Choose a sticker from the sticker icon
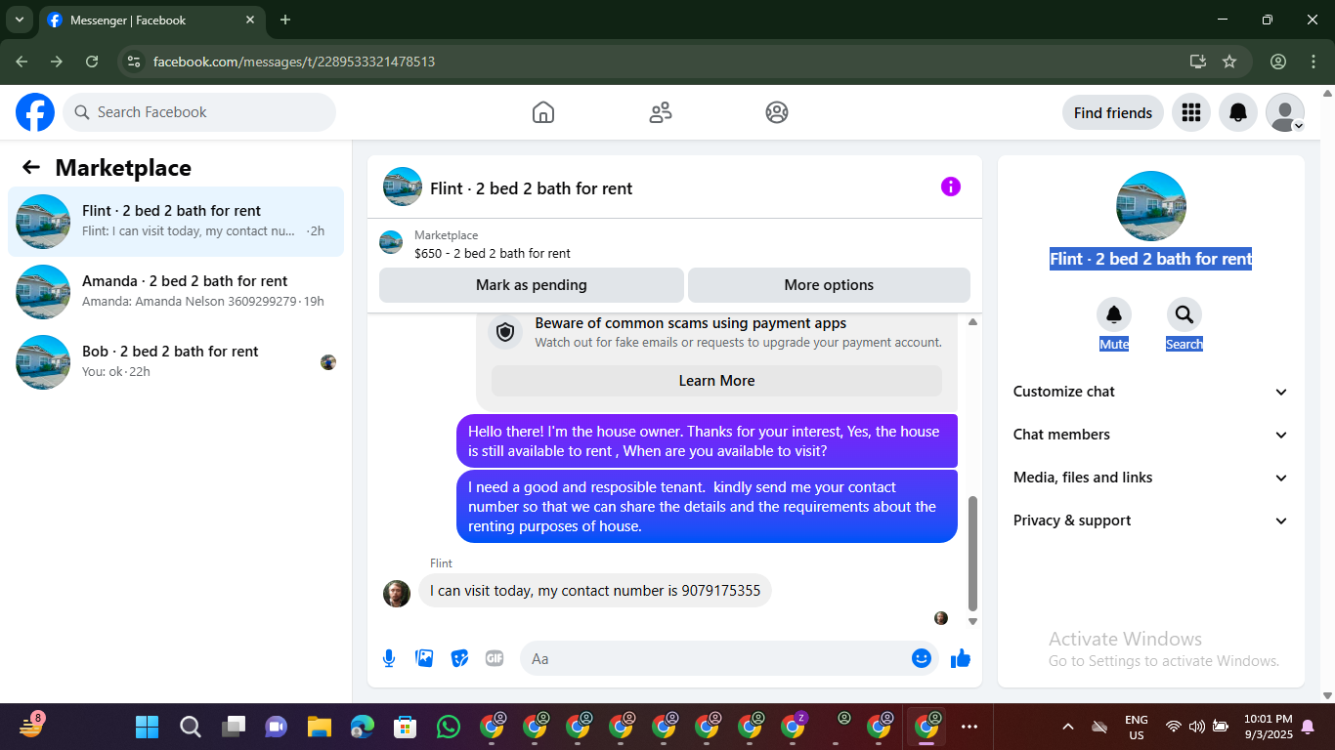The width and height of the screenshot is (1335, 750). tap(459, 658)
